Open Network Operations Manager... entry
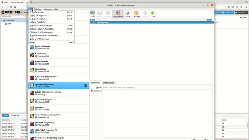This screenshot has width=249, height=140. pyautogui.click(x=51, y=35)
